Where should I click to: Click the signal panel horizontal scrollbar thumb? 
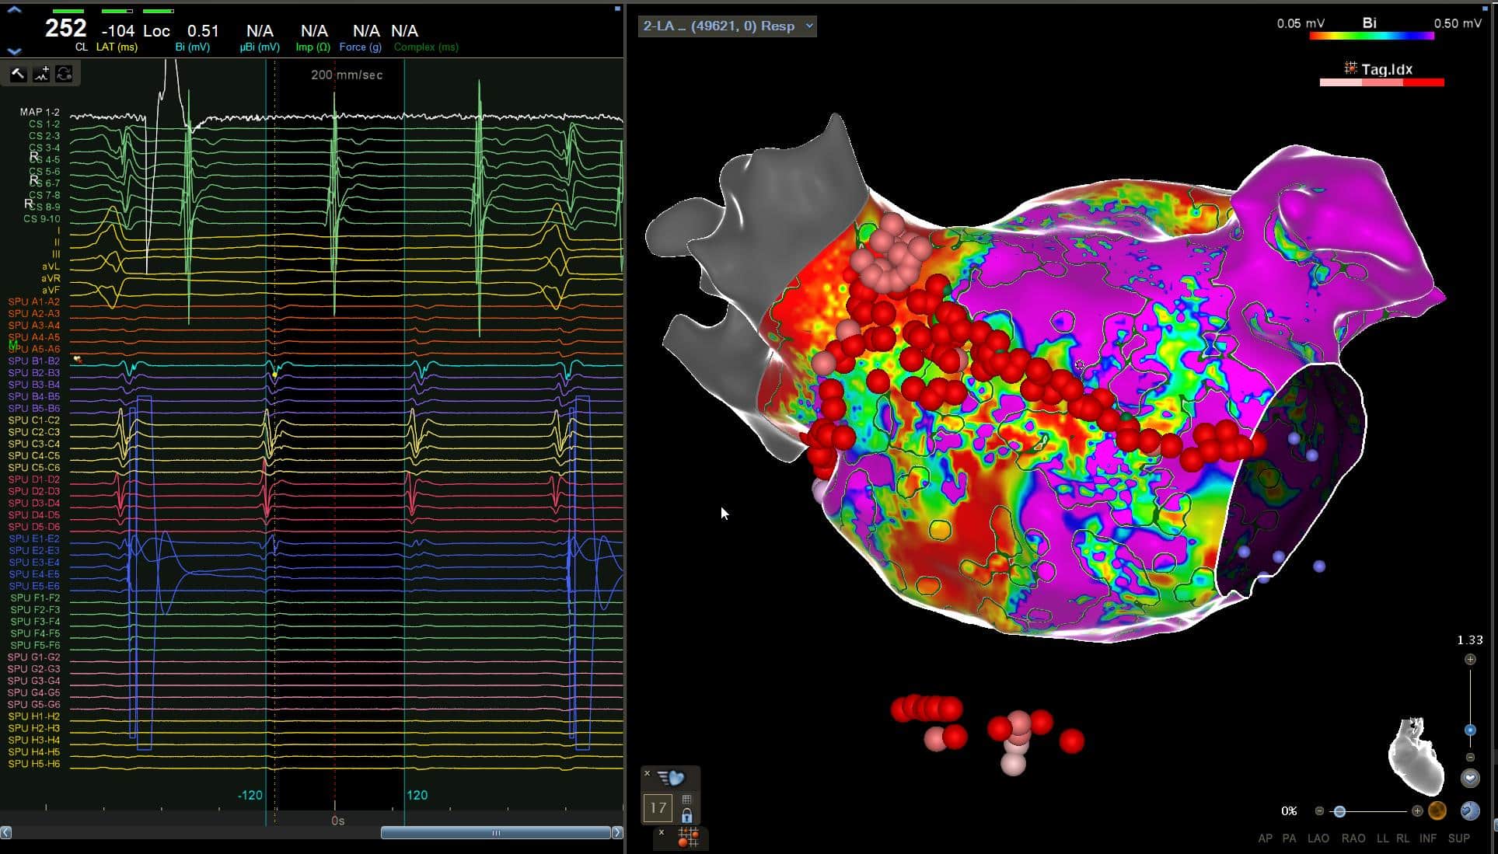click(x=495, y=833)
